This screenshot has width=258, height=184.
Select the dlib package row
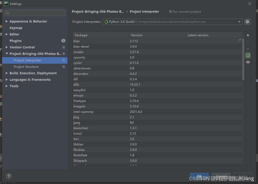click(157, 85)
